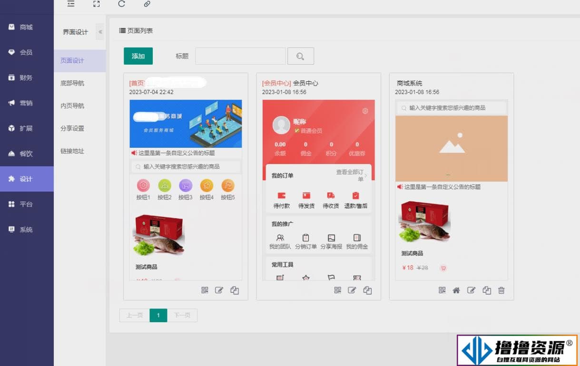The height and width of the screenshot is (366, 580).
Task: Click 按钮5 icon in 首页 preview
Action: pos(228,185)
